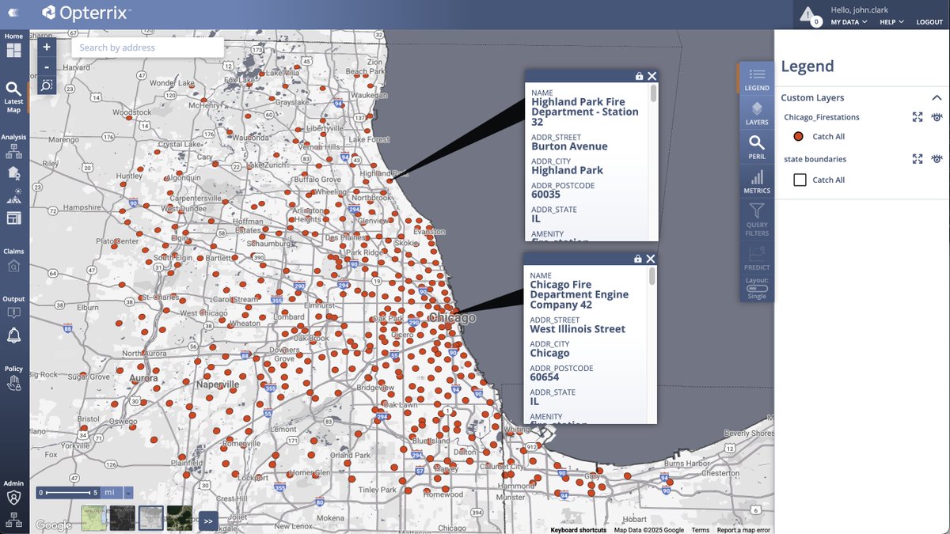Screen dimensions: 950x534
Task: Expand more basemap options with >> button
Action: (207, 521)
